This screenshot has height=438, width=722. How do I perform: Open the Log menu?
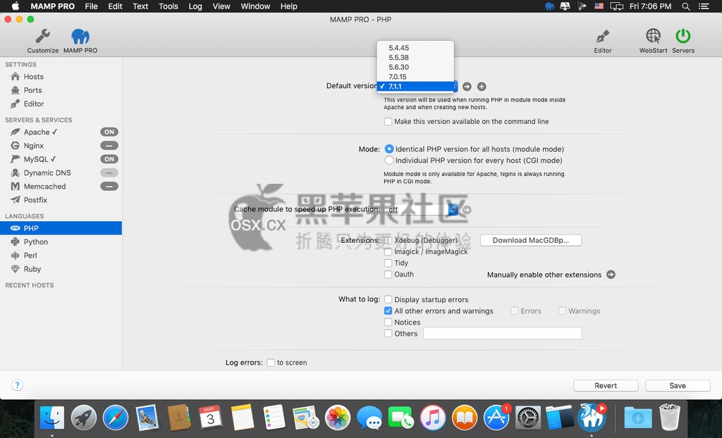click(x=195, y=6)
